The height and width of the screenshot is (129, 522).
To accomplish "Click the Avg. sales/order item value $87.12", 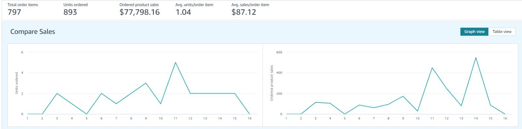I will 244,12.
